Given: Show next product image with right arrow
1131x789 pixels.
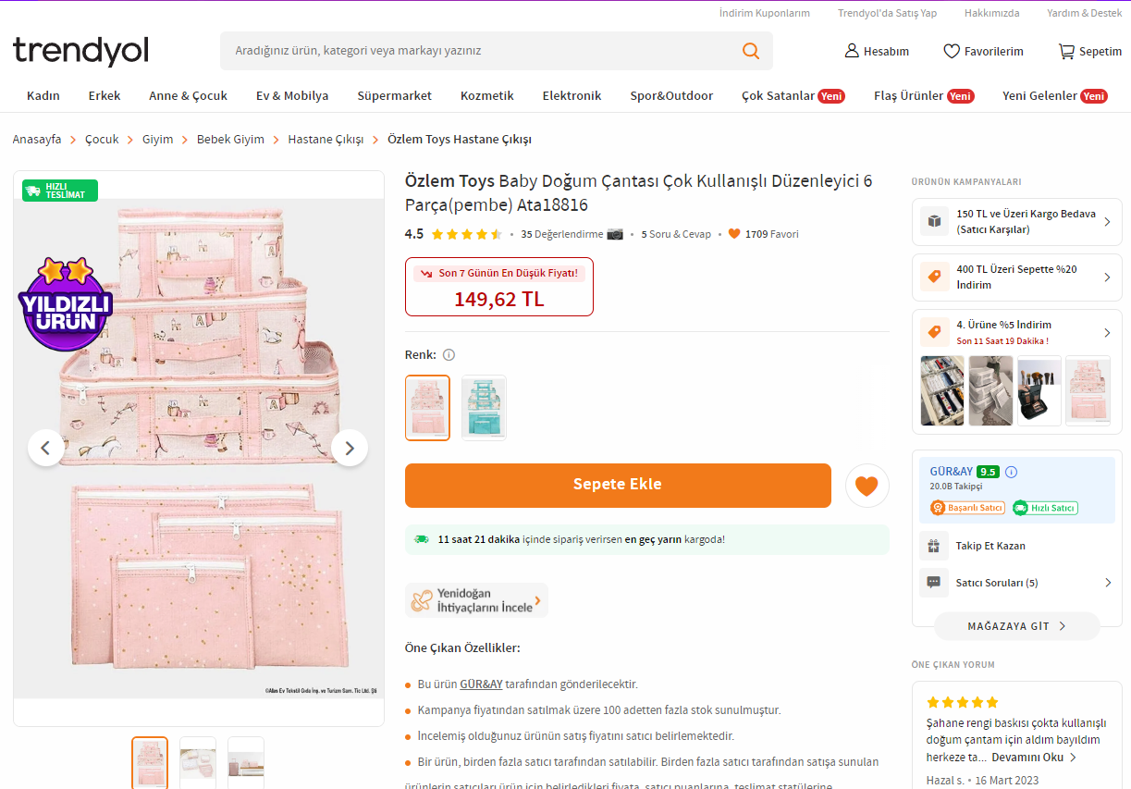Looking at the screenshot, I should pos(350,448).
